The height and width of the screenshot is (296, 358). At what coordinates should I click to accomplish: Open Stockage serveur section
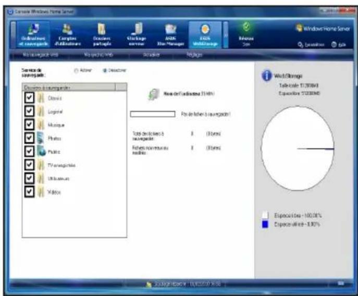click(x=137, y=35)
